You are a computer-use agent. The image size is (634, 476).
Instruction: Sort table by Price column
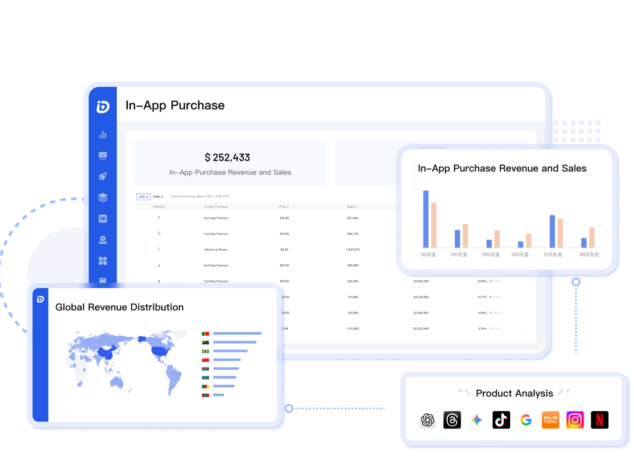tap(283, 207)
